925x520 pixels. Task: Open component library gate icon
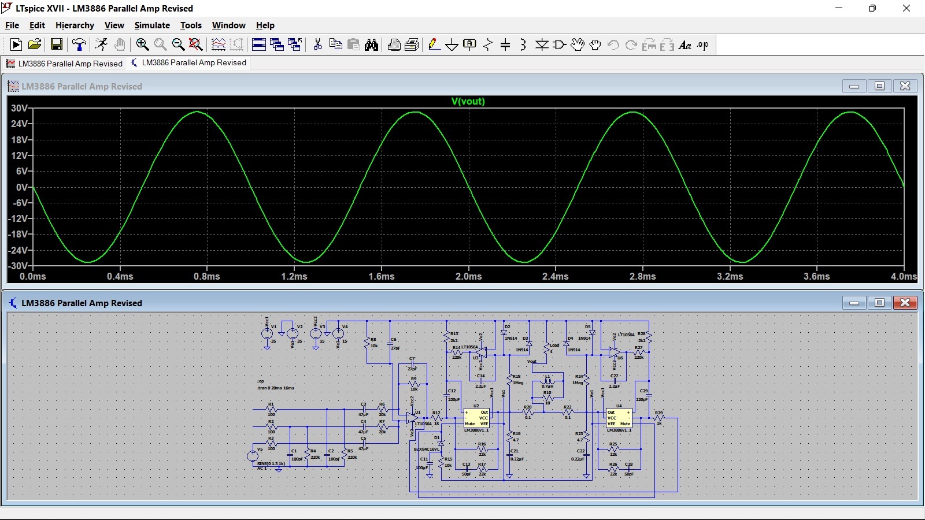[x=560, y=44]
